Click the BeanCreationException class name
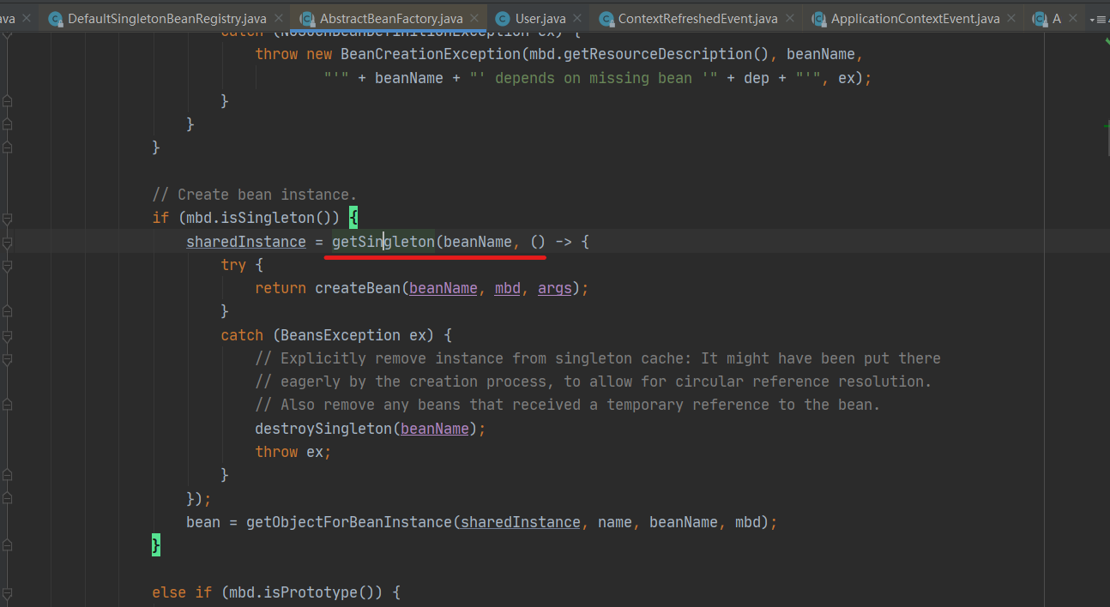Screen dimensions: 1110x607 [x=431, y=54]
